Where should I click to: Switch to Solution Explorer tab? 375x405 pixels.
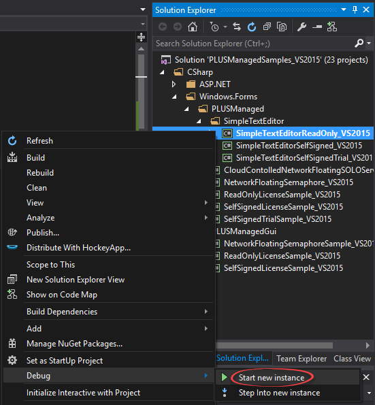pyautogui.click(x=243, y=358)
